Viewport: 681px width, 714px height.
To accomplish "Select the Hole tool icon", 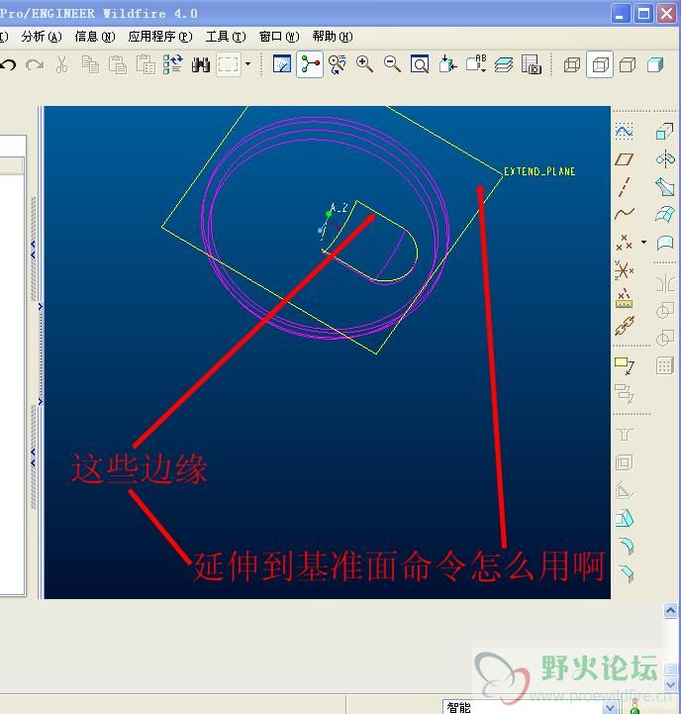I will (625, 435).
